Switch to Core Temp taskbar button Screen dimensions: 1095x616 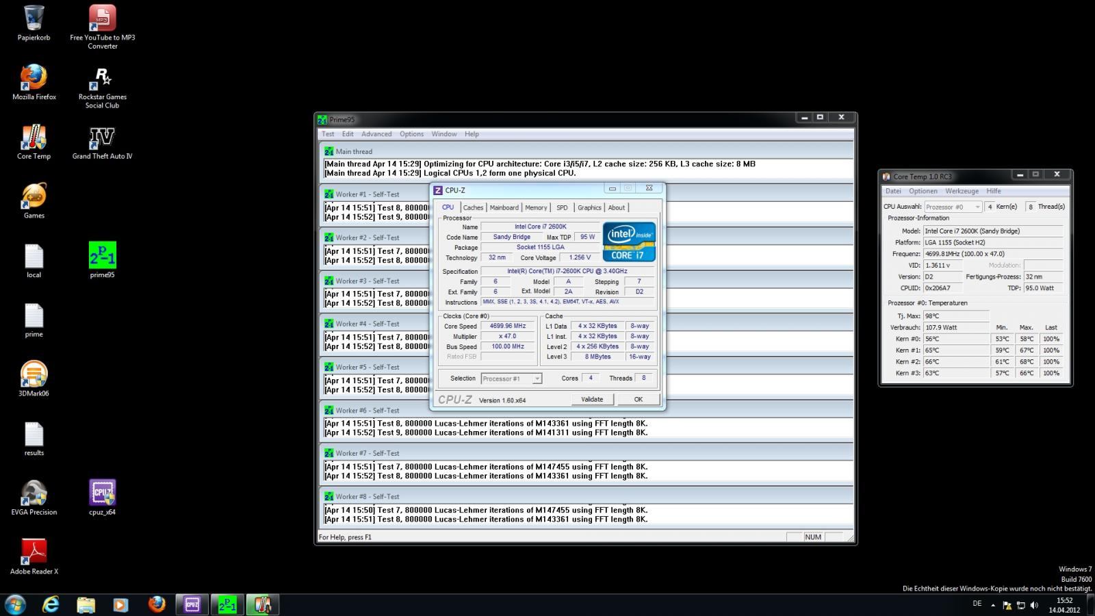pyautogui.click(x=263, y=604)
